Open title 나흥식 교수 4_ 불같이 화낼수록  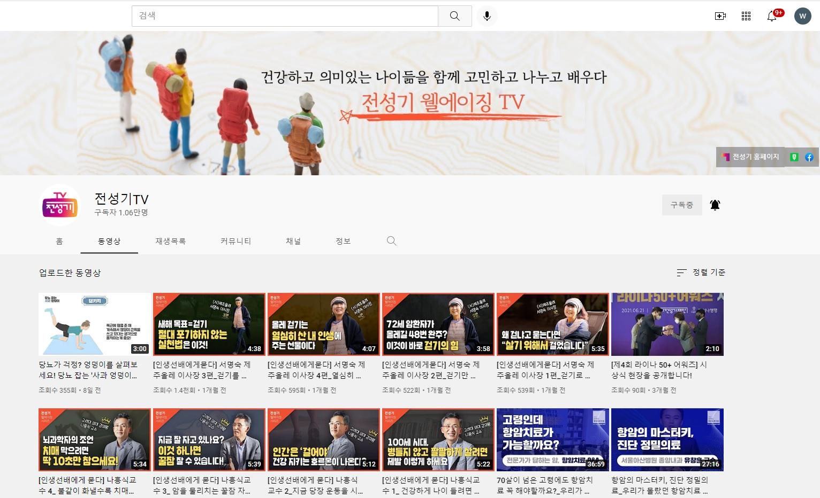[x=88, y=485]
